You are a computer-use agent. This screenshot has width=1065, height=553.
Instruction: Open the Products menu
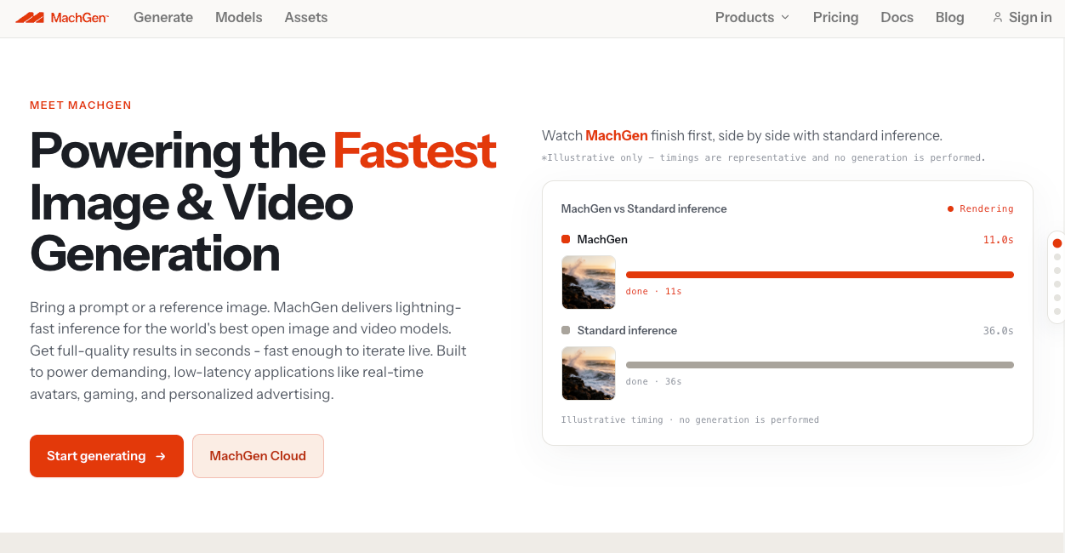click(752, 17)
